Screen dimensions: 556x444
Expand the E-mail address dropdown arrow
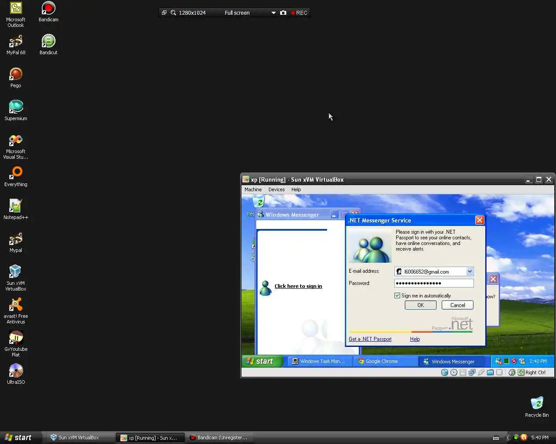point(470,271)
